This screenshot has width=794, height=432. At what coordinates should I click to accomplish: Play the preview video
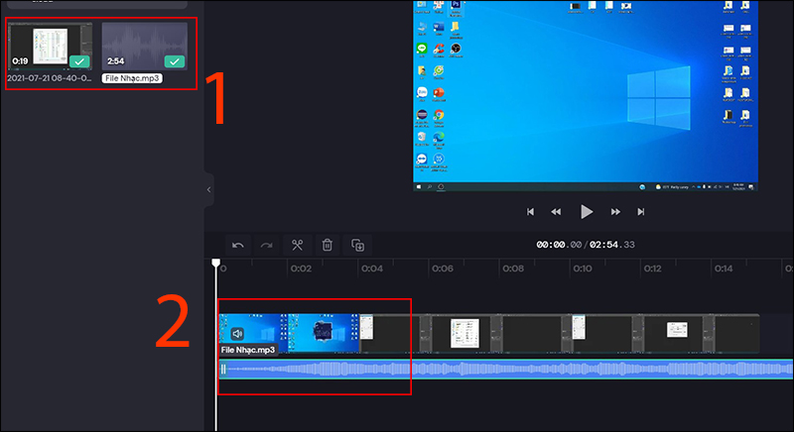tap(586, 212)
